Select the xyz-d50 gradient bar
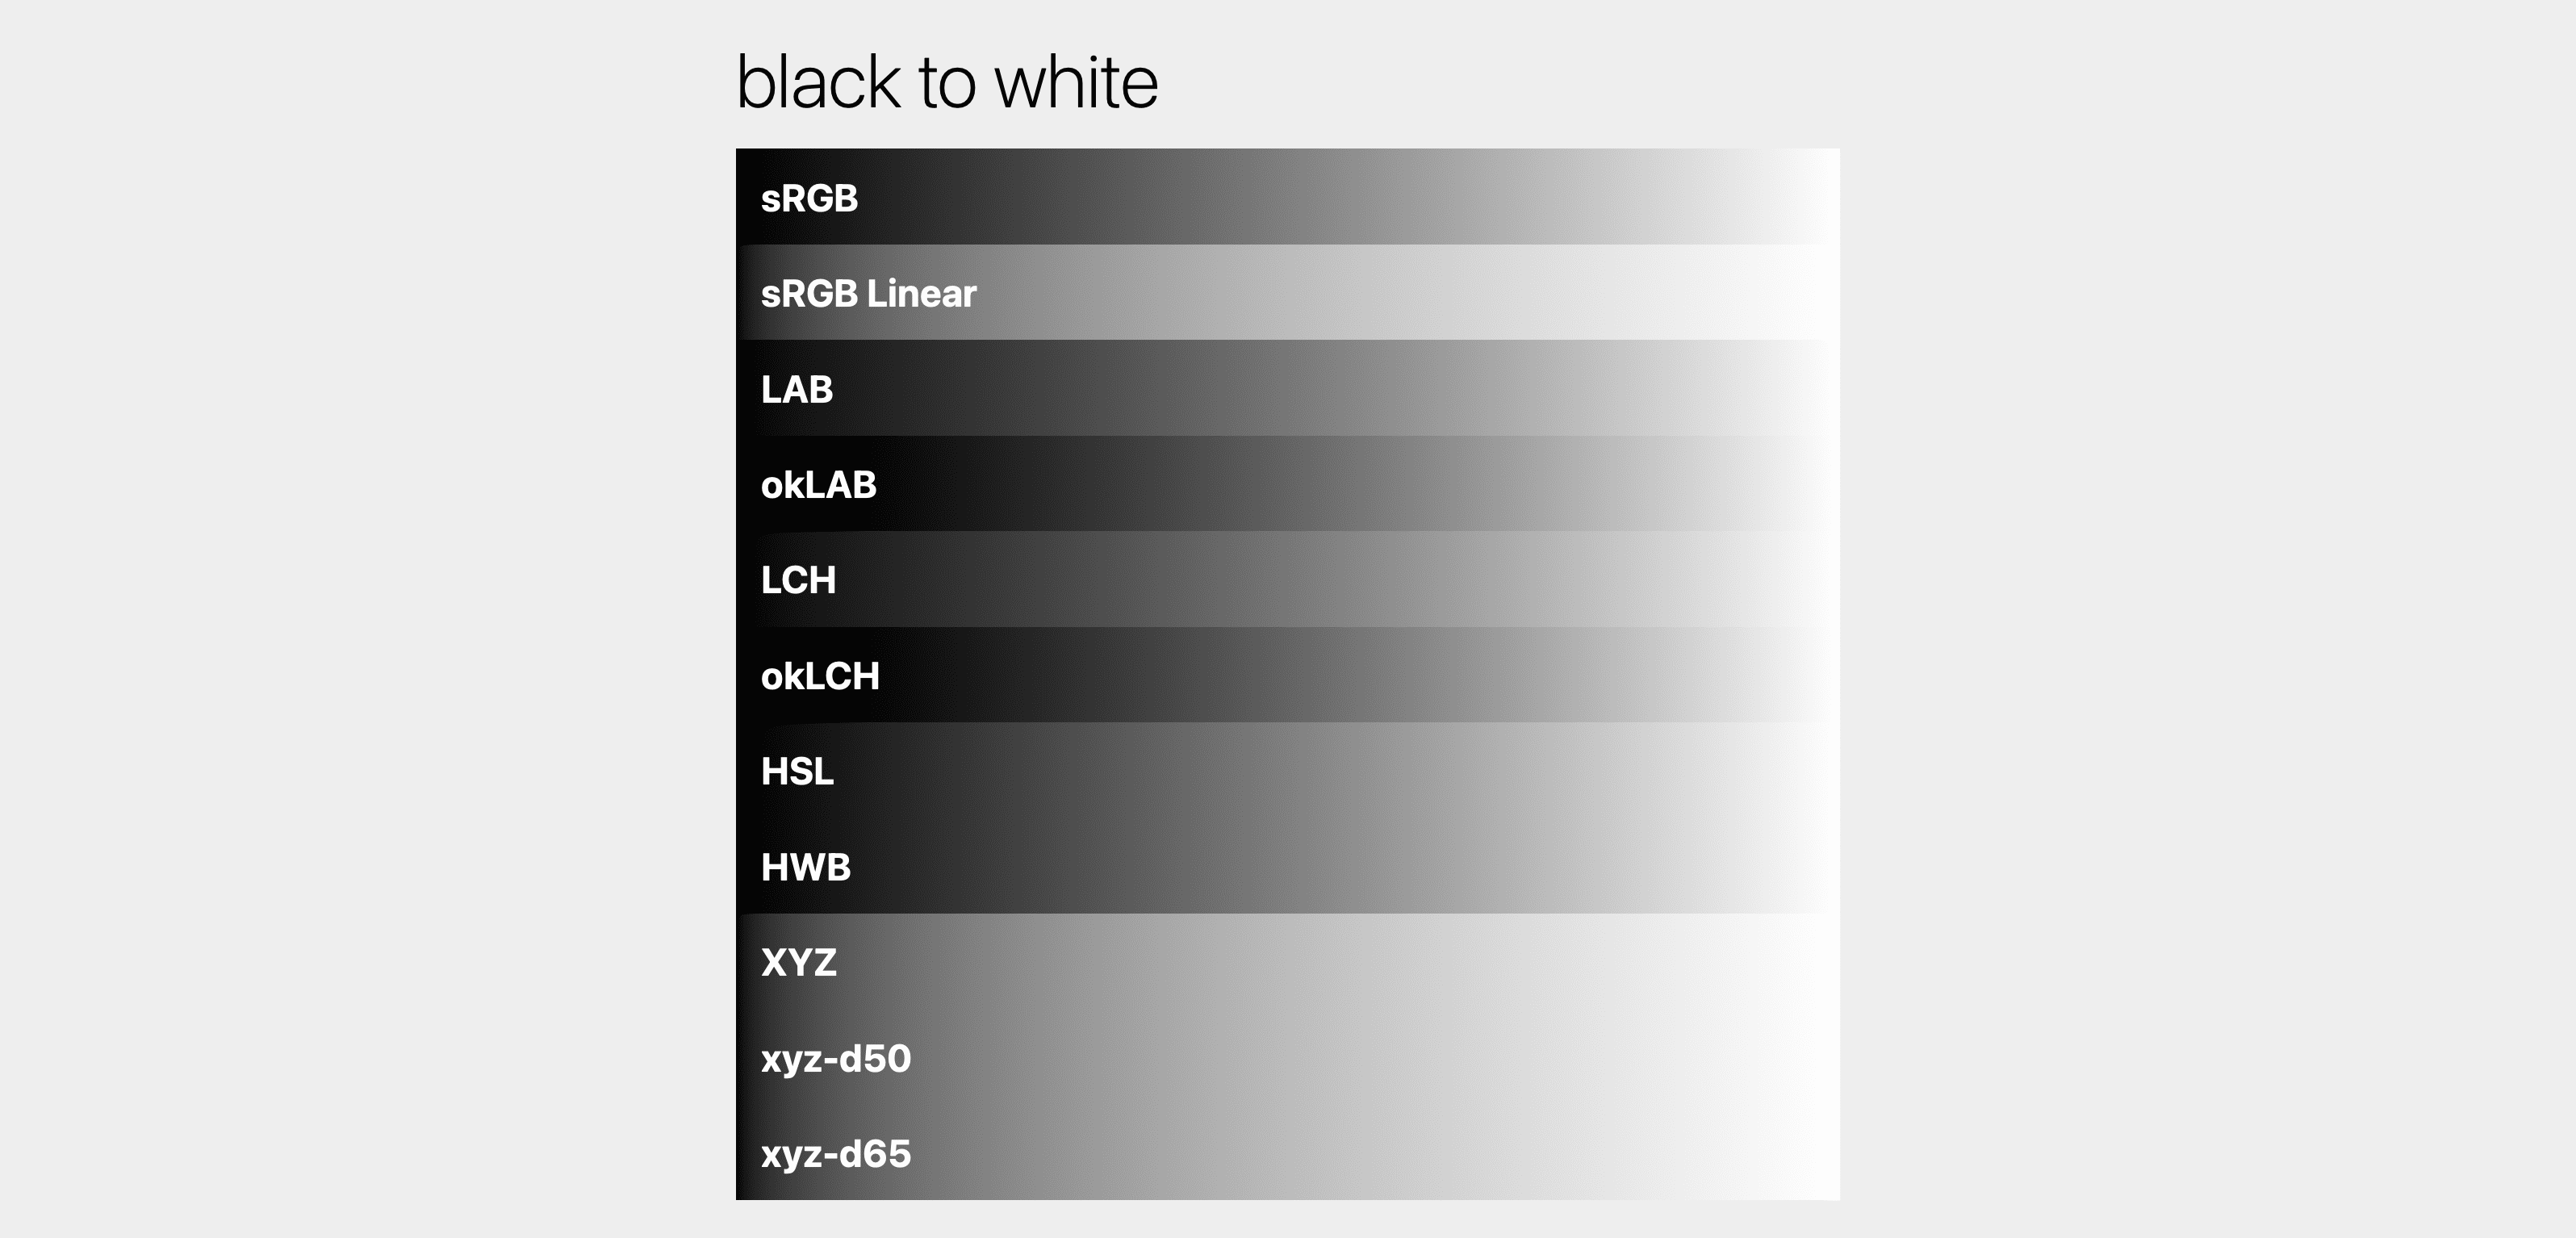Viewport: 2576px width, 1238px height. click(x=1288, y=1057)
